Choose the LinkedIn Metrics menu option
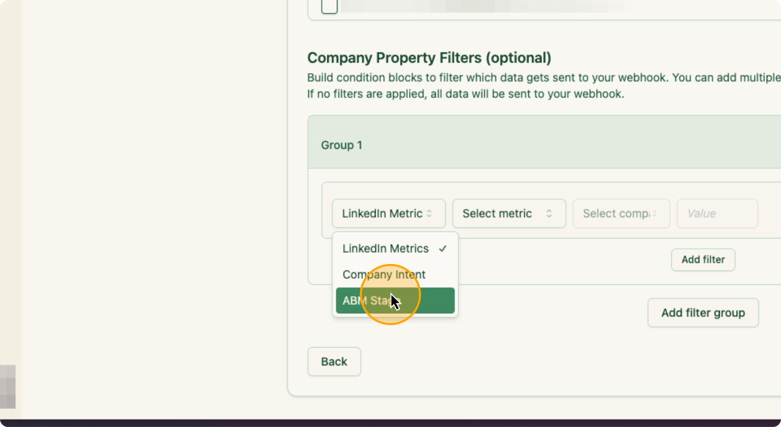The height and width of the screenshot is (427, 781). (x=385, y=249)
